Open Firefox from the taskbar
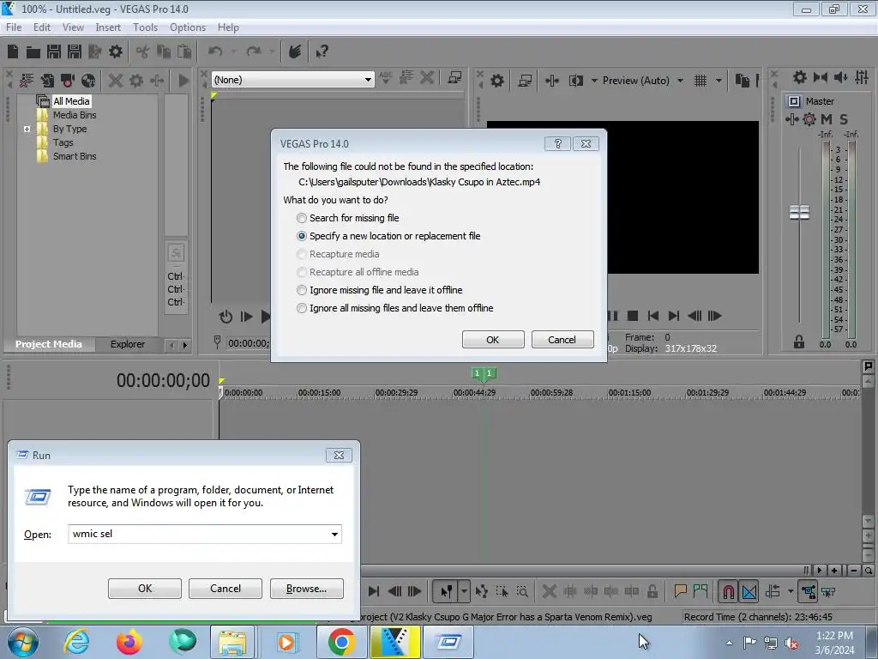The width and height of the screenshot is (878, 659). tap(129, 642)
